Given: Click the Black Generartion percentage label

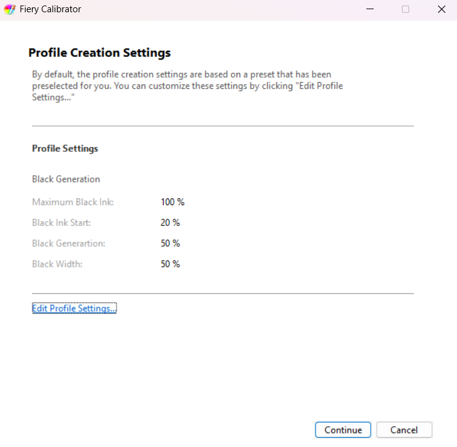Looking at the screenshot, I should (x=69, y=244).
